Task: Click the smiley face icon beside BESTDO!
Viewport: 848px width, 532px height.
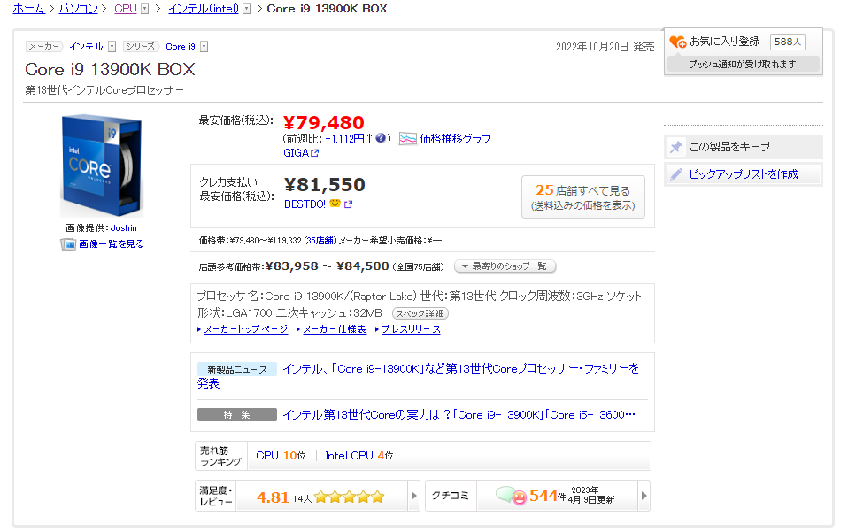Action: coord(335,204)
